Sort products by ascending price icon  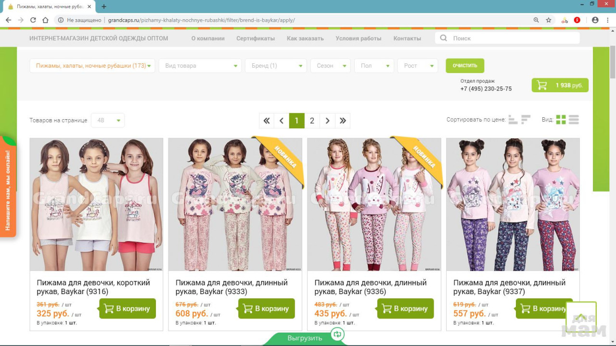pyautogui.click(x=513, y=120)
